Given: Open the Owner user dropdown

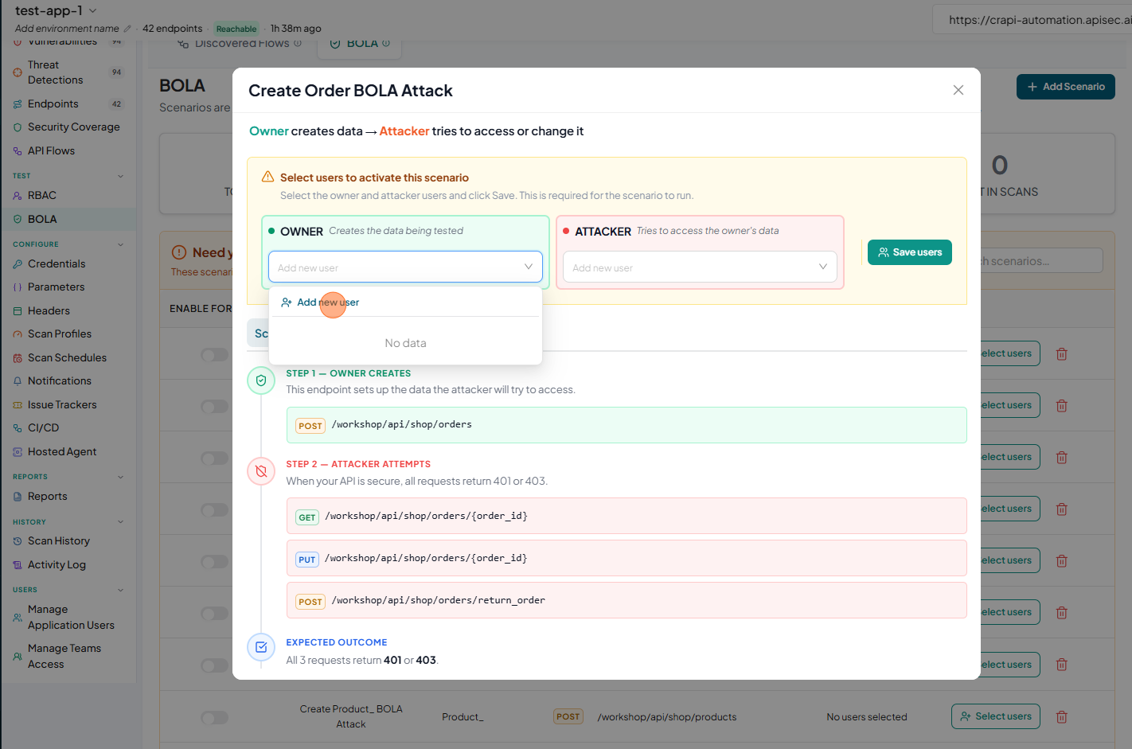Looking at the screenshot, I should point(405,267).
